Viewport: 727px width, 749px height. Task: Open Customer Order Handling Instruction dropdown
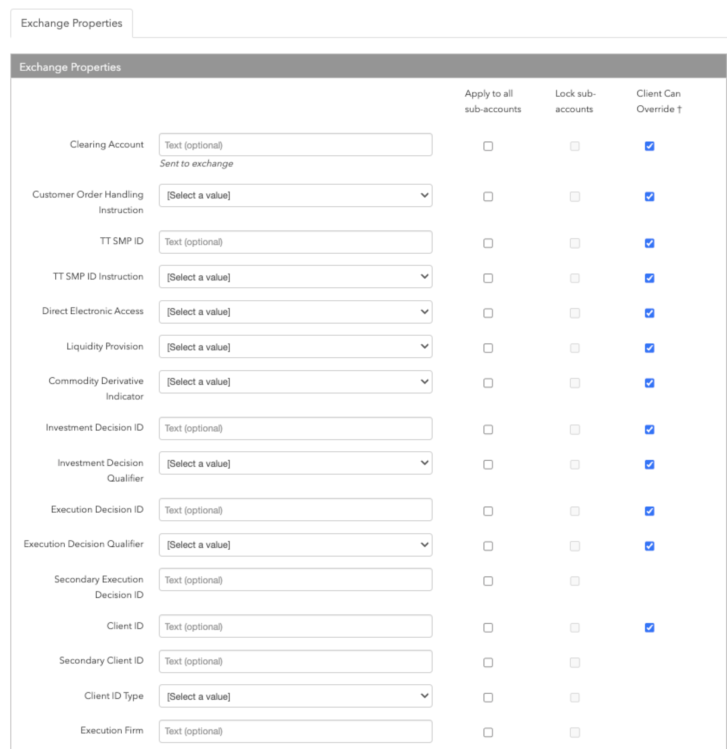tap(295, 195)
